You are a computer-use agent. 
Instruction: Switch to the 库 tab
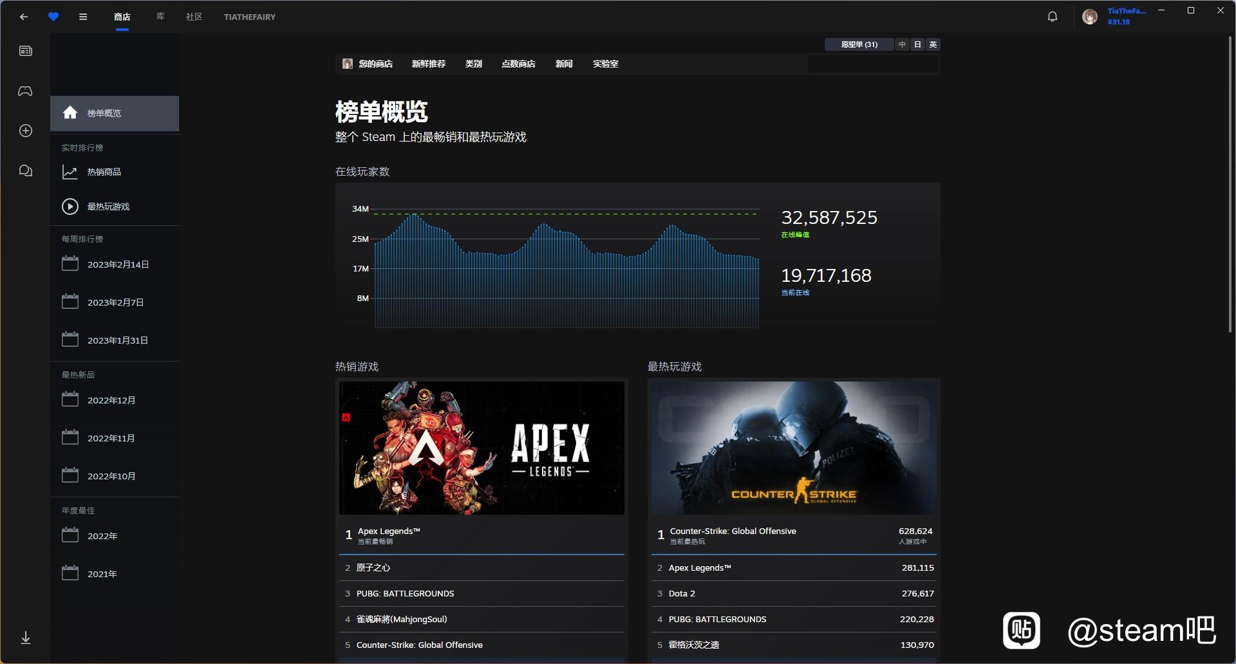click(160, 17)
